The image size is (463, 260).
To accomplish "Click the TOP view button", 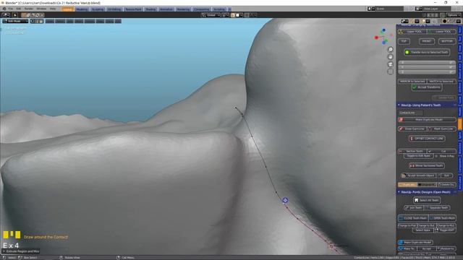I will (x=404, y=41).
